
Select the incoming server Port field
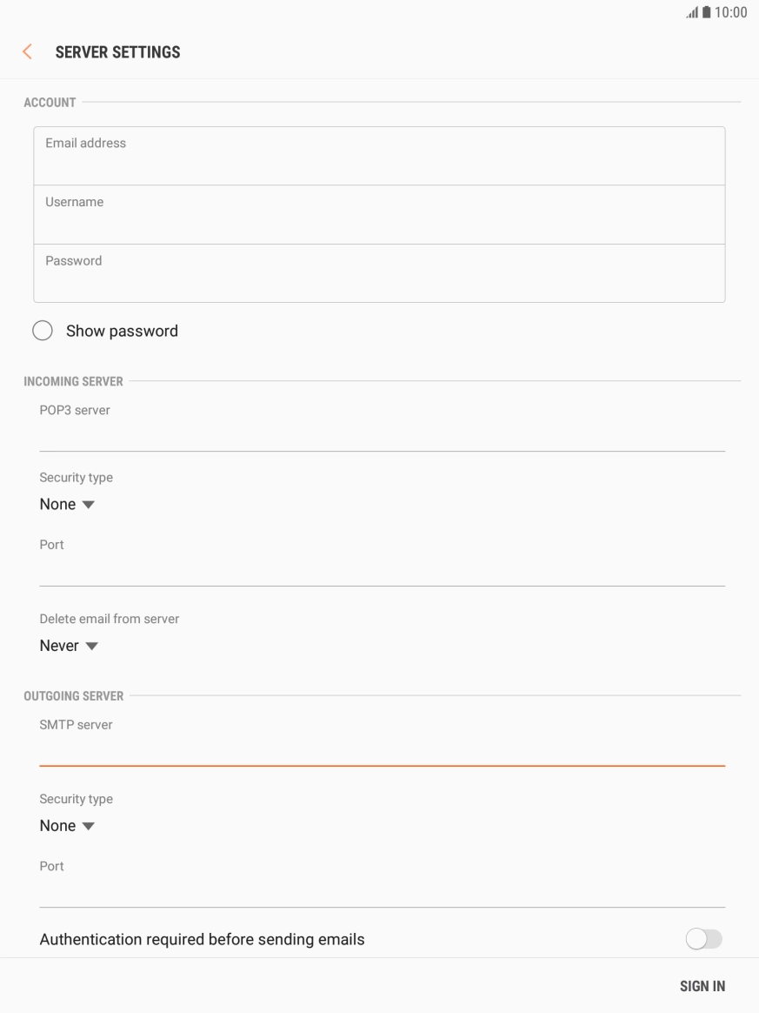tap(382, 569)
